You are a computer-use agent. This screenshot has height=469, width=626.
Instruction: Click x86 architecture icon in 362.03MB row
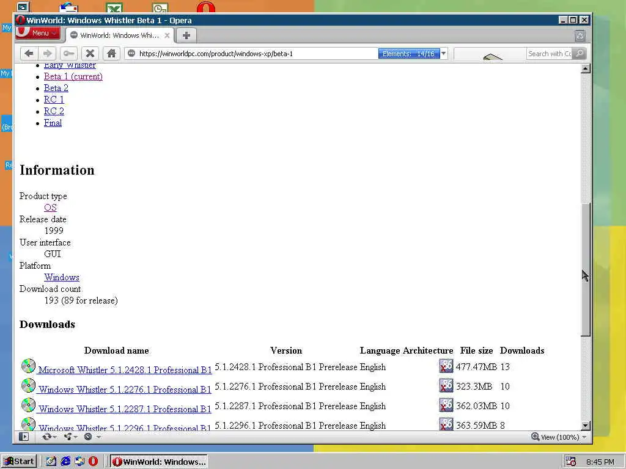click(x=446, y=405)
